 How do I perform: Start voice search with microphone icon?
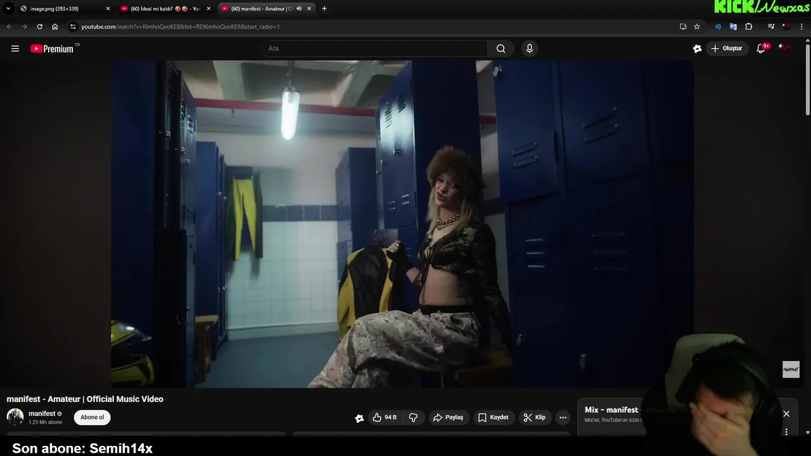tap(530, 48)
